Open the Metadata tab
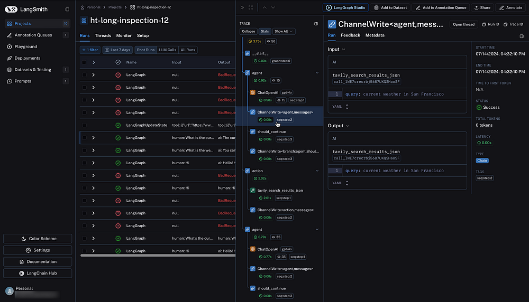 tap(375, 35)
